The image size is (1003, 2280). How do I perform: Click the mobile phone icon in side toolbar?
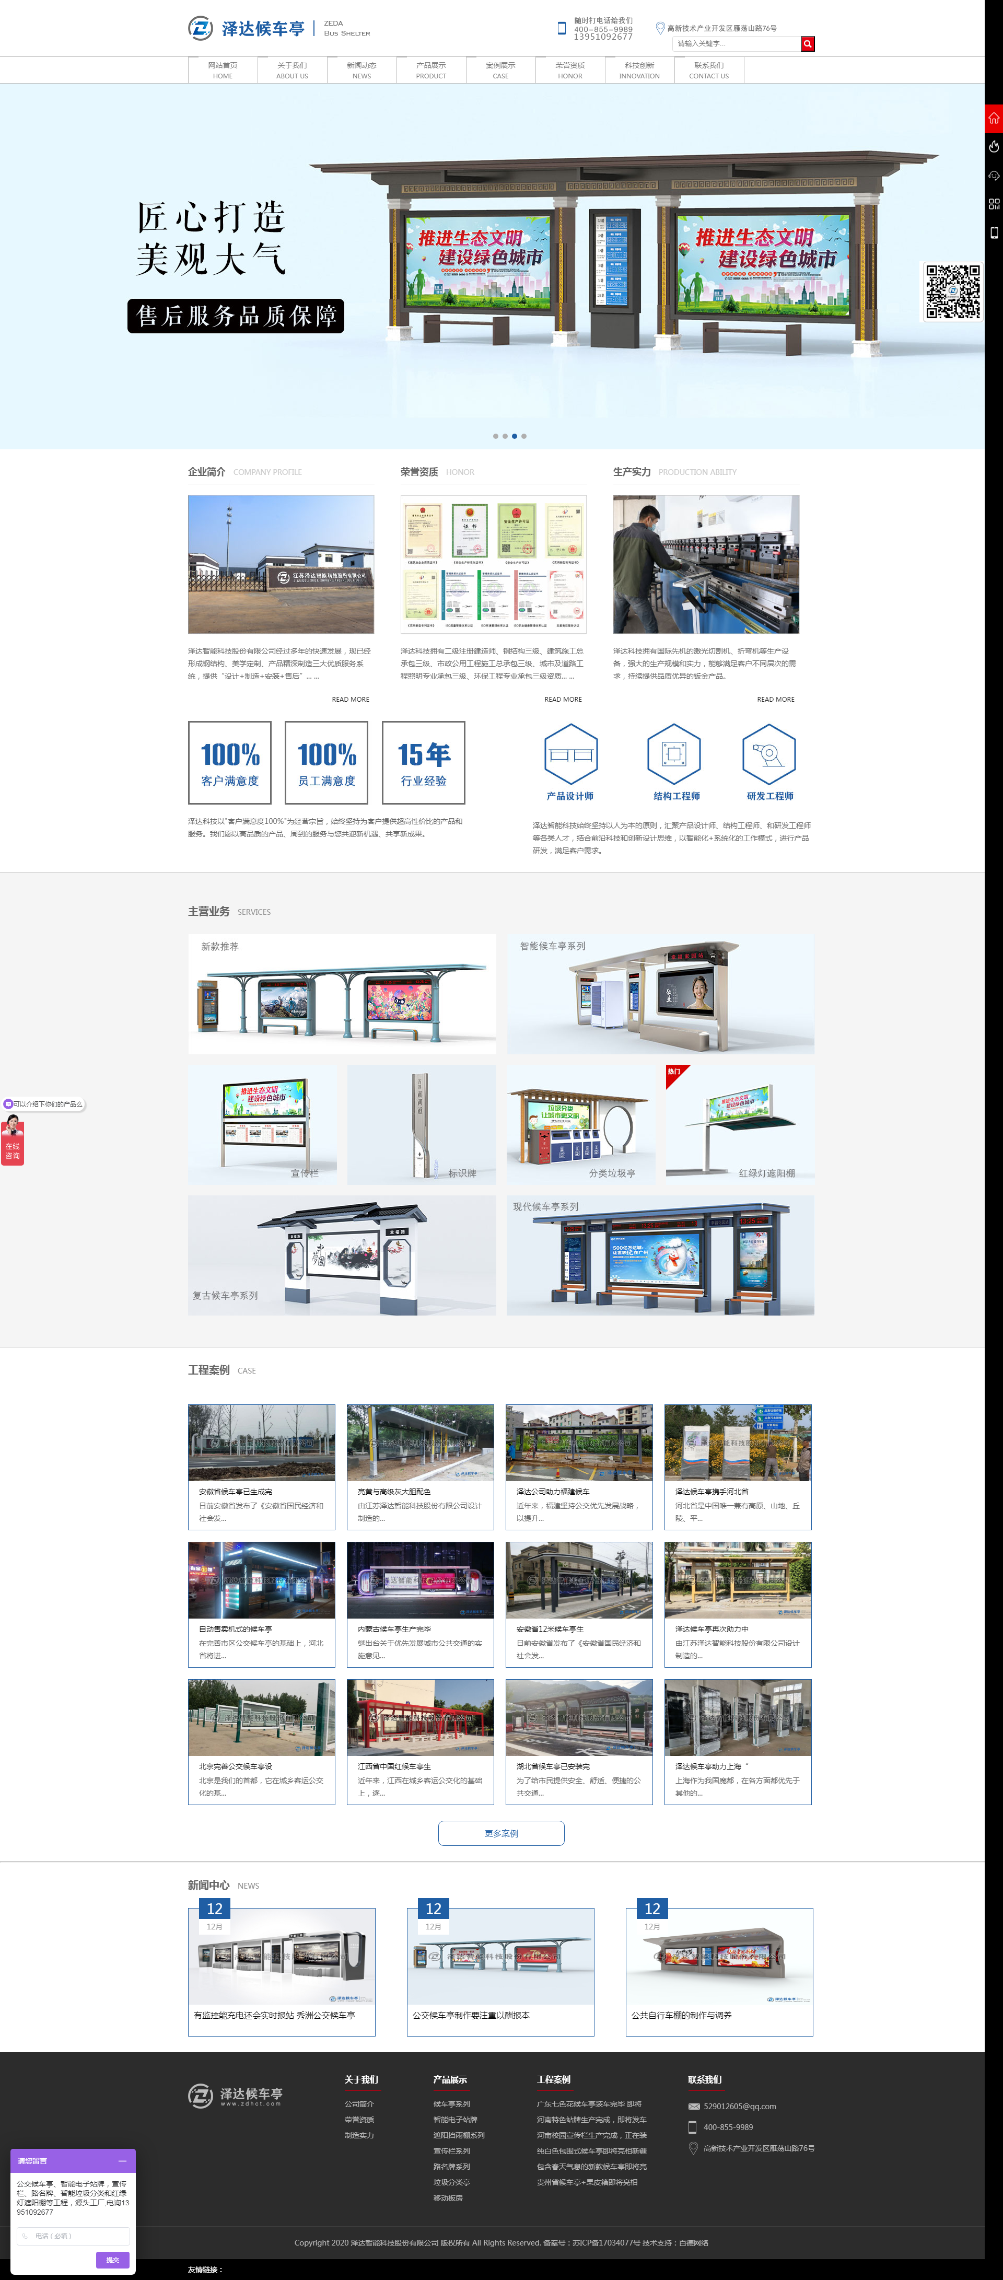point(993,232)
